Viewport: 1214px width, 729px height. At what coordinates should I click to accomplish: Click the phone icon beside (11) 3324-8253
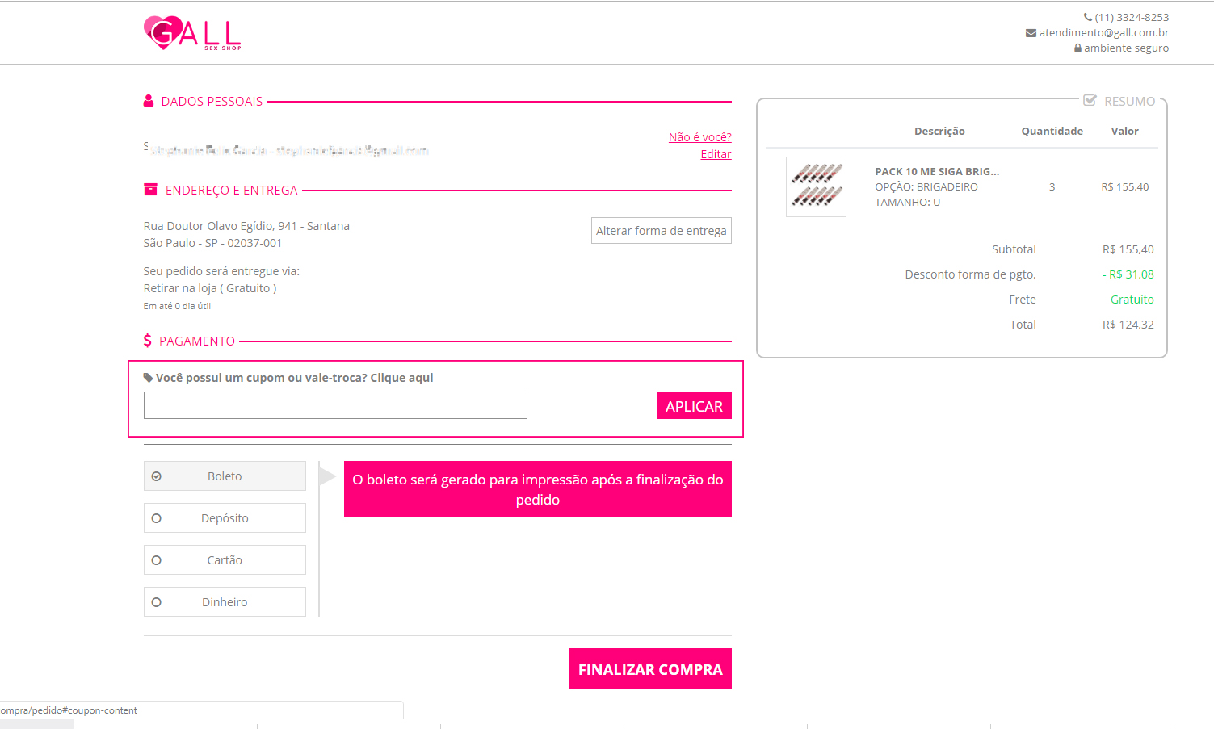[1088, 17]
